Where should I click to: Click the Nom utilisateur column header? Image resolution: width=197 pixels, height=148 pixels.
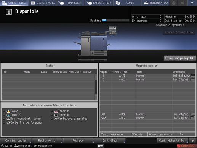point(80,72)
